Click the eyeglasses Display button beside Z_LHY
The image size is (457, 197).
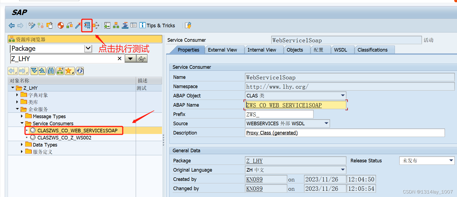(x=142, y=59)
